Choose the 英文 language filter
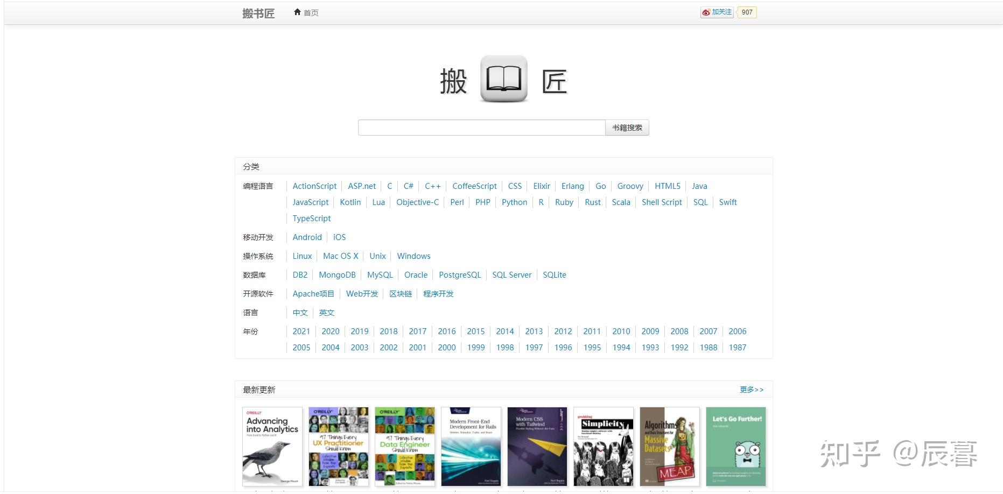This screenshot has width=1003, height=494. [x=326, y=312]
